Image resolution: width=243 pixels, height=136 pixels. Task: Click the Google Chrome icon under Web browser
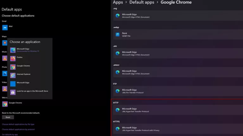5,104
